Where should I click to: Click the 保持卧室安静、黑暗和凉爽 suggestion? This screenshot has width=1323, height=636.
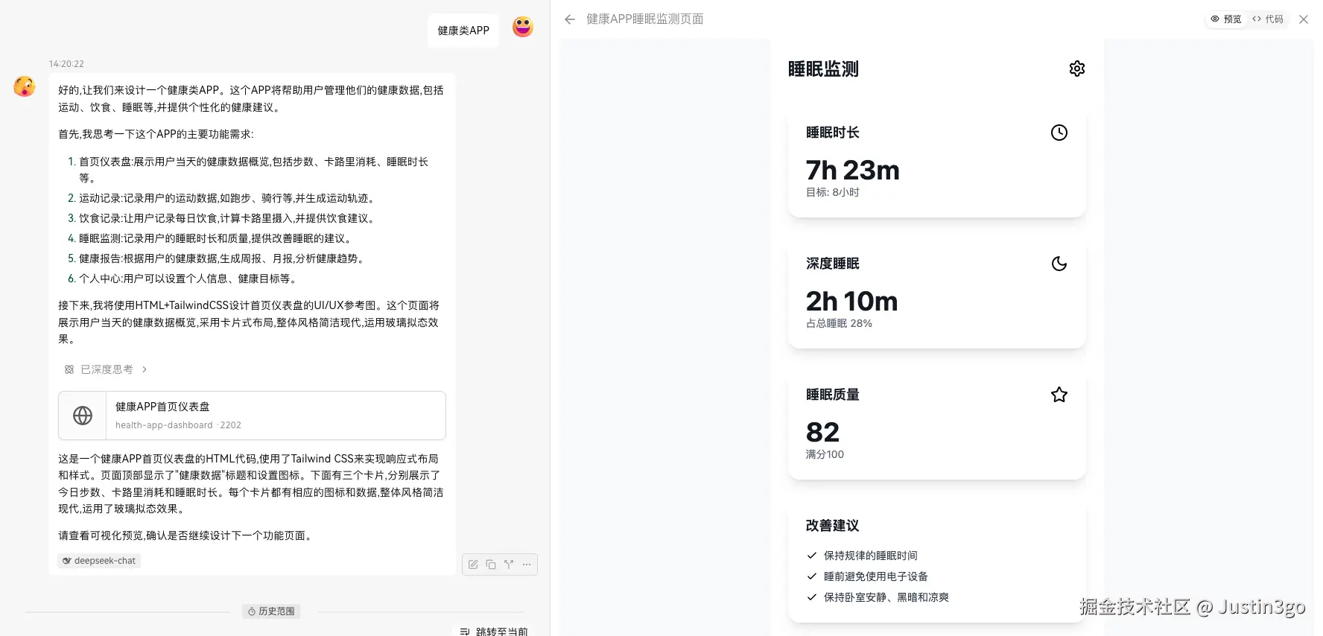pos(886,597)
